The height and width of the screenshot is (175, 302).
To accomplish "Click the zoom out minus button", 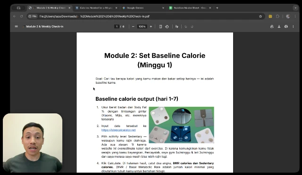I will 133,26.
